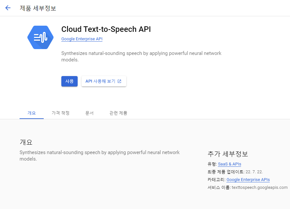Click the overview description paragraph under 개요 heading

coord(99,156)
